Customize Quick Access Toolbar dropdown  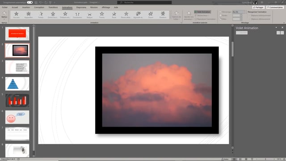[x=55, y=3]
